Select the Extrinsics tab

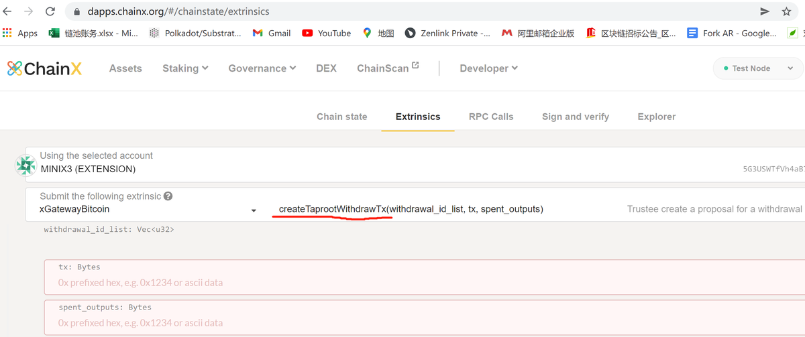pyautogui.click(x=418, y=117)
